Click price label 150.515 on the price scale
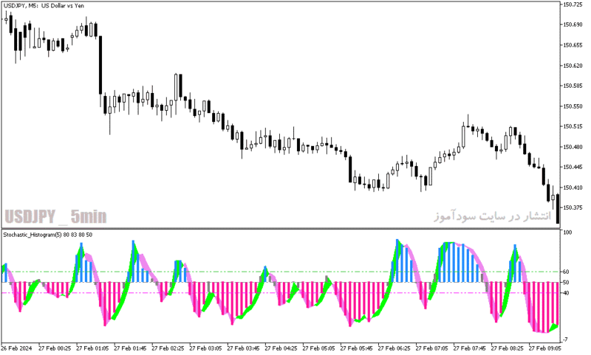 coord(573,127)
